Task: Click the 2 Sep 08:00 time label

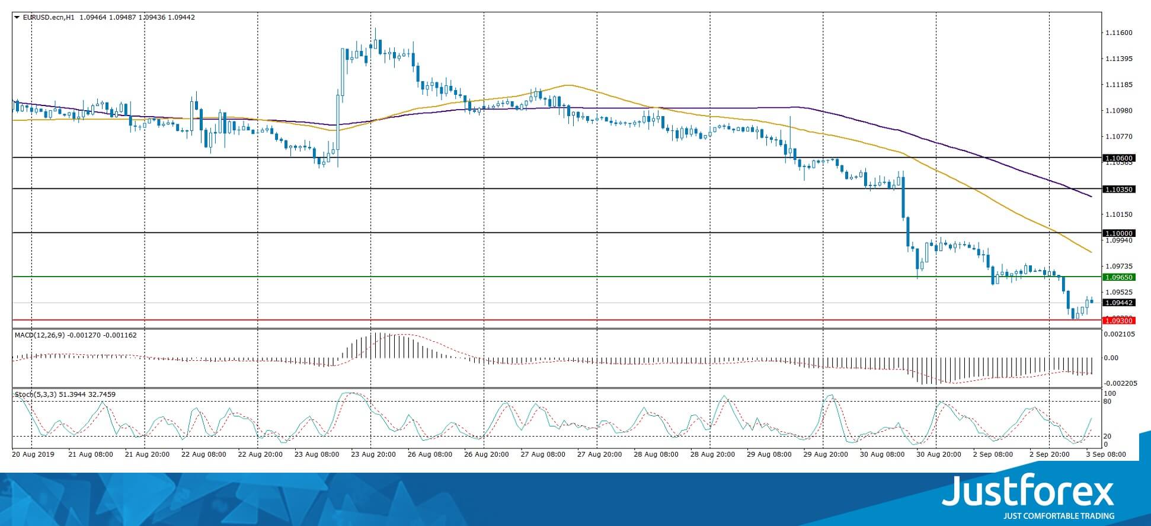Action: click(993, 454)
